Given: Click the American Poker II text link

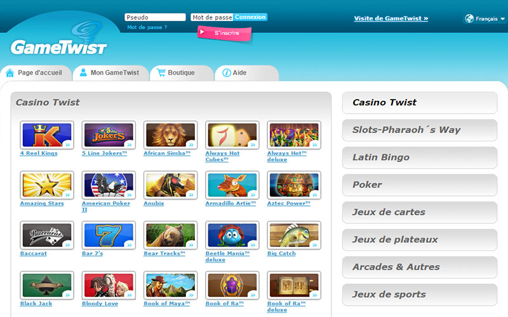Looking at the screenshot, I should point(106,207).
